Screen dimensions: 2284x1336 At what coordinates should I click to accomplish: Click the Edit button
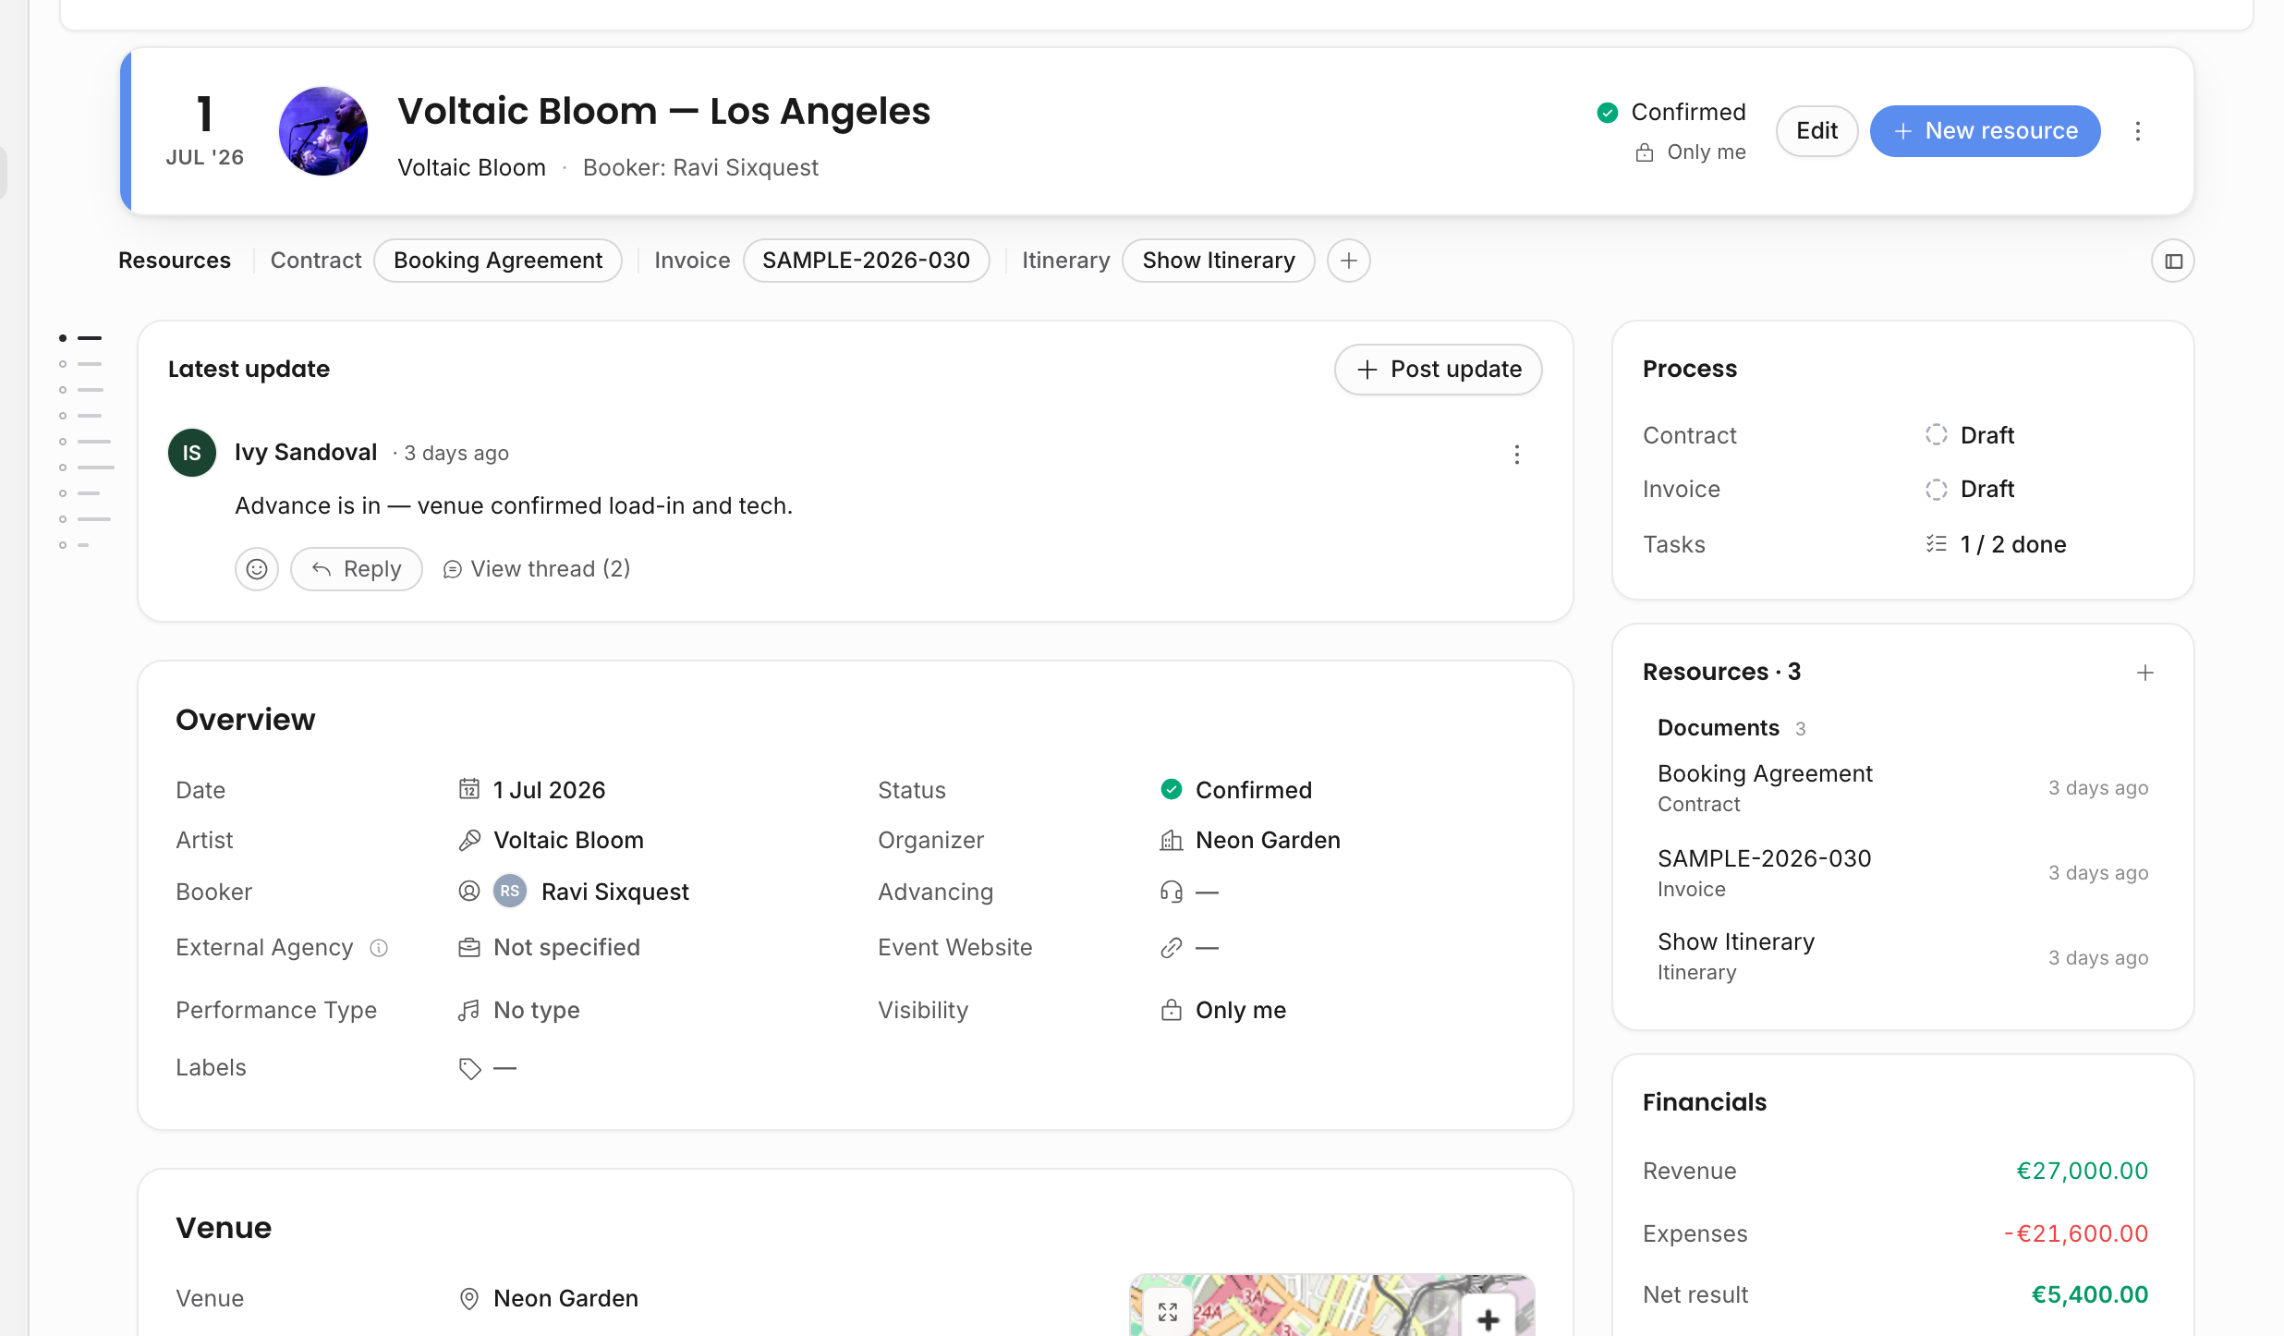tap(1816, 131)
